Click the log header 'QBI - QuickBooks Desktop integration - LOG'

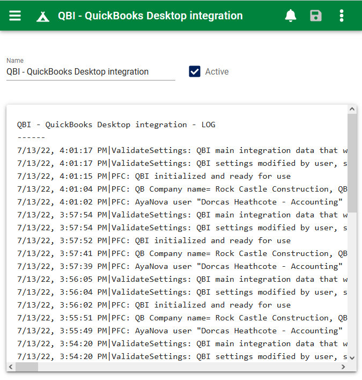click(116, 125)
